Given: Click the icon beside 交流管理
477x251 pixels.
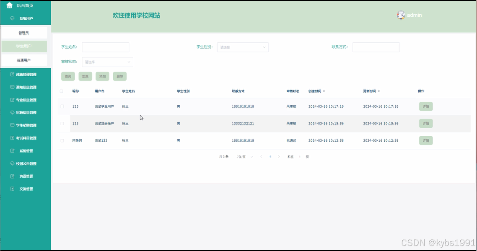Looking at the screenshot, I should [x=12, y=189].
